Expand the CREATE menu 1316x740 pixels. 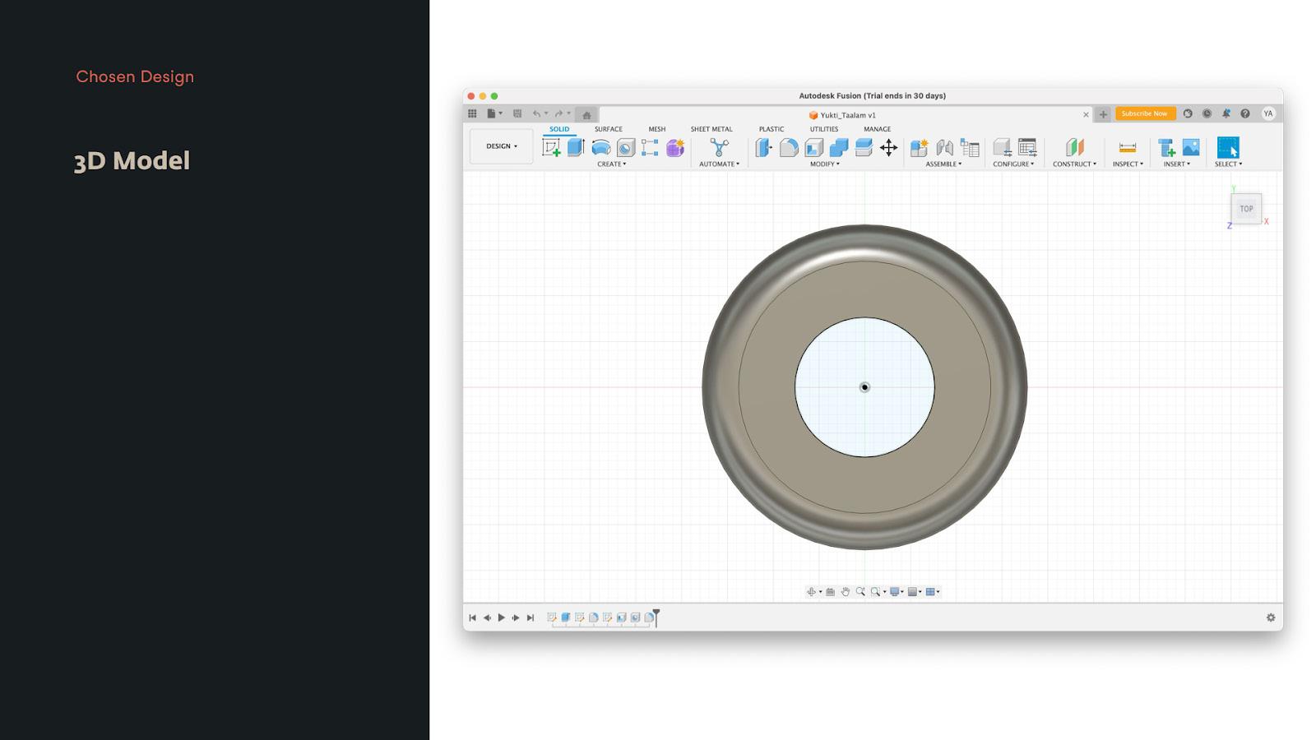click(x=612, y=164)
